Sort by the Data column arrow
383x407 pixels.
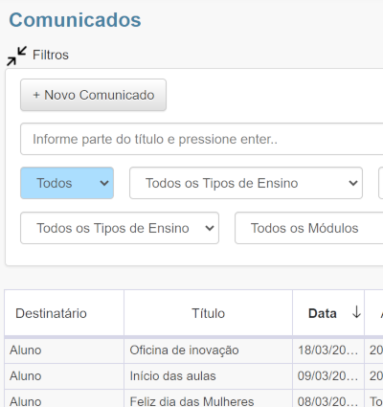(356, 312)
